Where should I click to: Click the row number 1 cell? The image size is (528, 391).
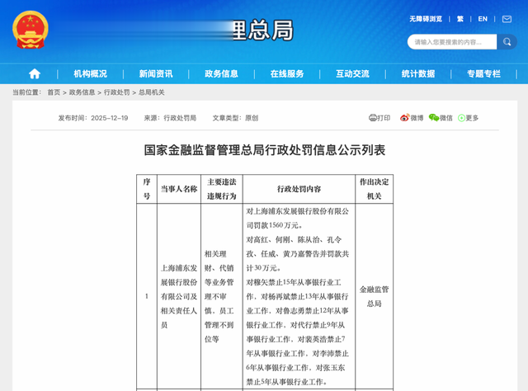[x=147, y=296]
